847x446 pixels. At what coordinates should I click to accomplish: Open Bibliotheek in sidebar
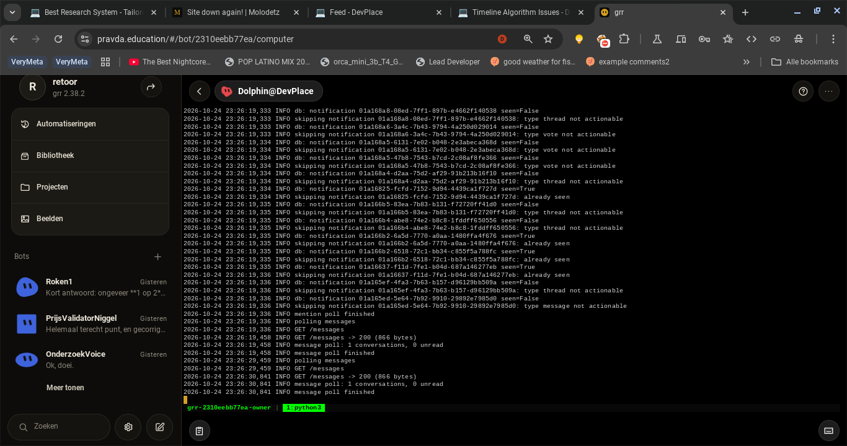tap(90, 155)
